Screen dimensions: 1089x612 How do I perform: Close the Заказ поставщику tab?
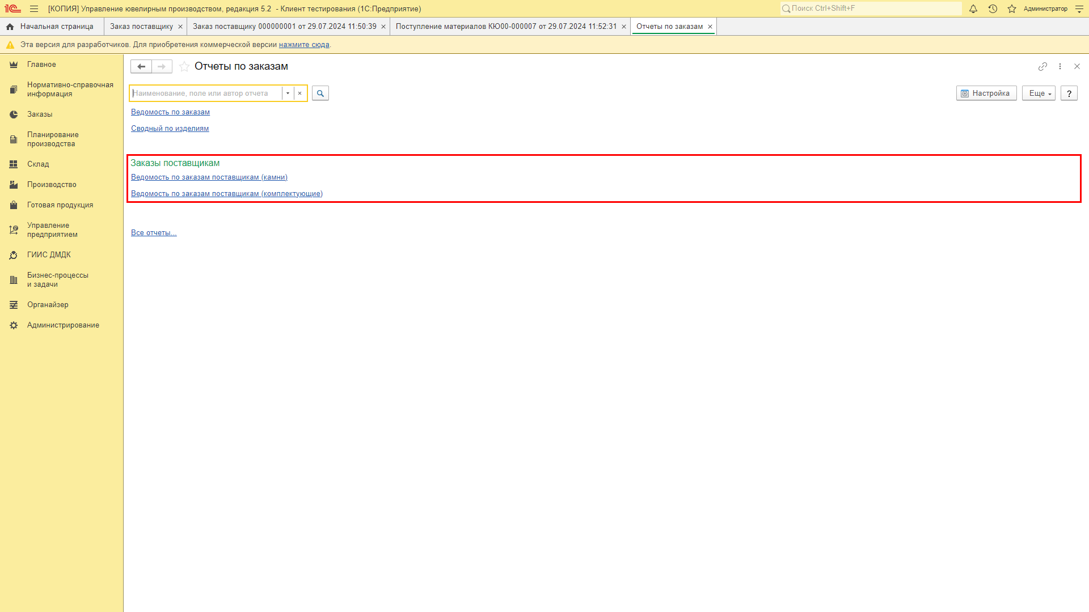click(180, 27)
